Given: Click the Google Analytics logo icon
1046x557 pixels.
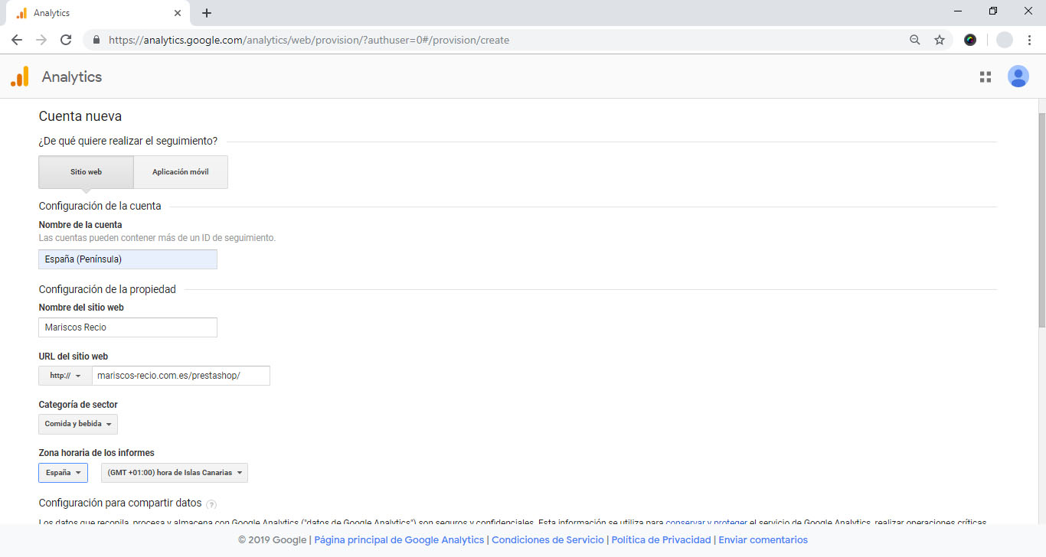Looking at the screenshot, I should 20,77.
